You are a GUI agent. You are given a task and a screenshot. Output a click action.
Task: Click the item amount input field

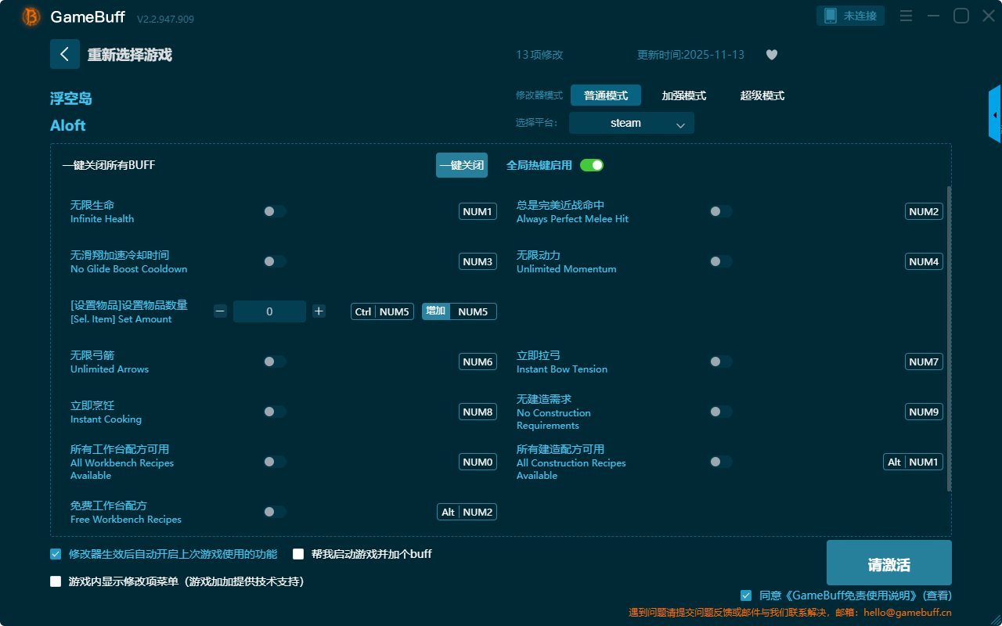coord(269,311)
